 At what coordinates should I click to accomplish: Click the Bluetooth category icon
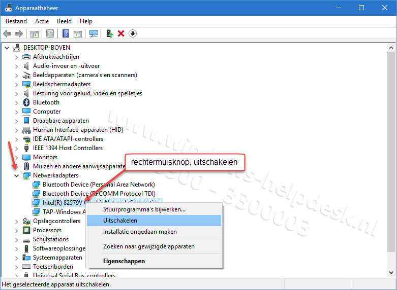pos(26,102)
